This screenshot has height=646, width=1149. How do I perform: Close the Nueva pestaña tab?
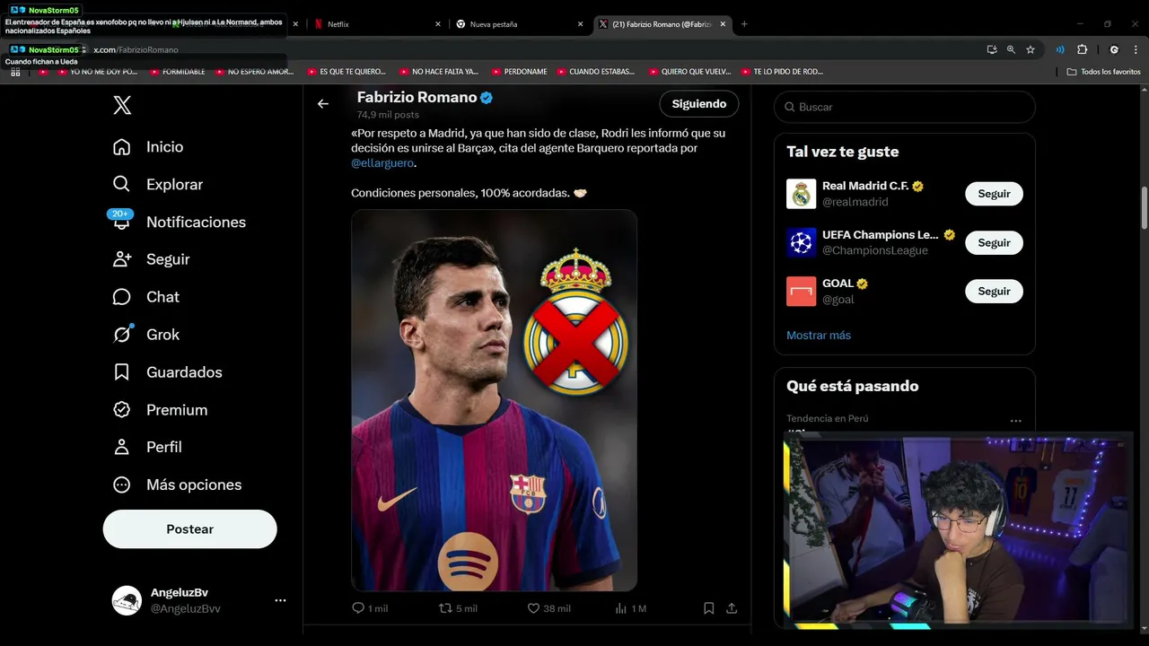(581, 24)
